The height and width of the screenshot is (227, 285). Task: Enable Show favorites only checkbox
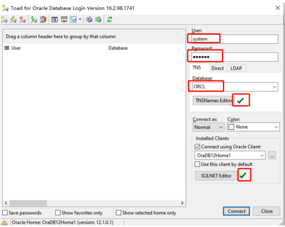click(58, 213)
